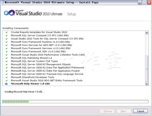Click the checkmark beside Microsoft SharePoint Developer Tools
Screen dimensions: 152x116
click(x=7, y=77)
